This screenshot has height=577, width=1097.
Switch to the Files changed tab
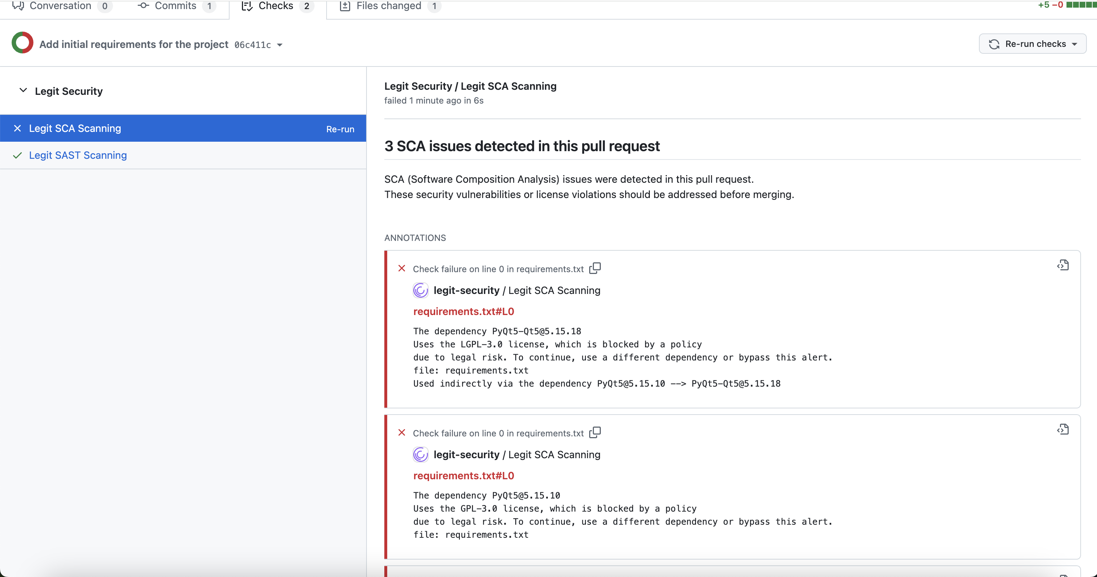click(389, 5)
